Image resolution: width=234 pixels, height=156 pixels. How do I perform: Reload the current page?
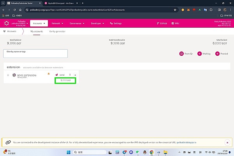15,10
